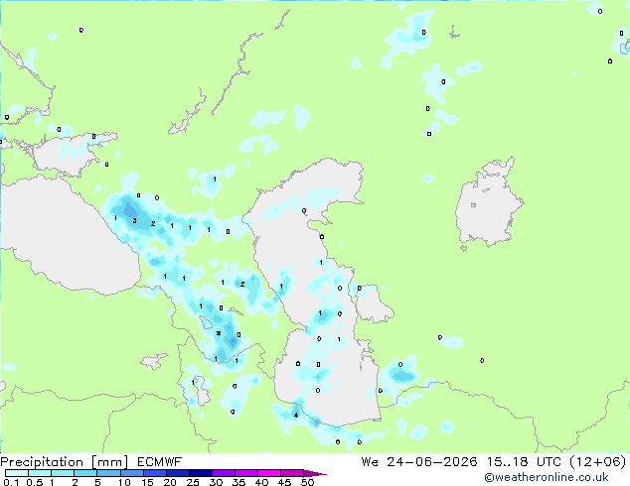630x486 pixels.
Task: Click the legend label '0.1'
Action: click(11, 482)
